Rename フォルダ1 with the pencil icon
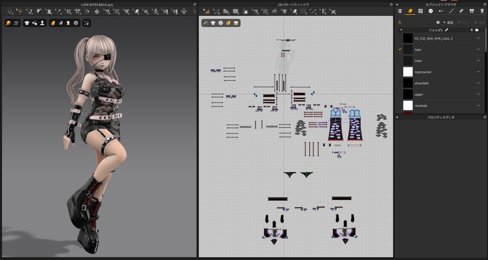488x260 pixels. 447,30
